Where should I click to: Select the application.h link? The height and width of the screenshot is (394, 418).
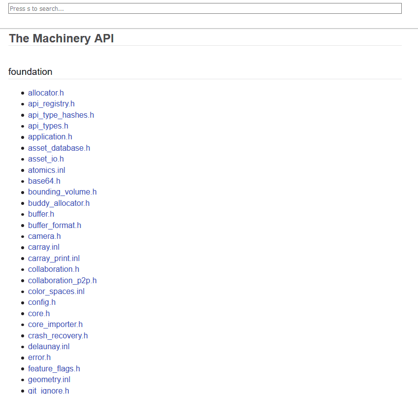pos(50,137)
